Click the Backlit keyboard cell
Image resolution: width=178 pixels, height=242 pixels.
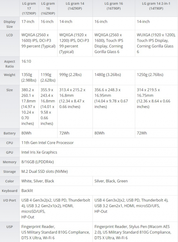pos(98,191)
